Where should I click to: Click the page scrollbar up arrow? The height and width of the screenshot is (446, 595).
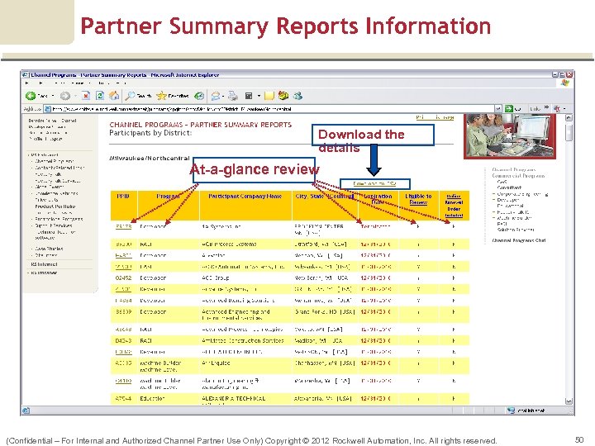[569, 117]
